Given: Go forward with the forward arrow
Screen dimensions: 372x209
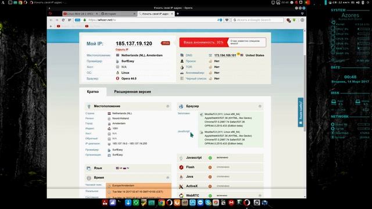Looking at the screenshot, I should click(57, 20).
